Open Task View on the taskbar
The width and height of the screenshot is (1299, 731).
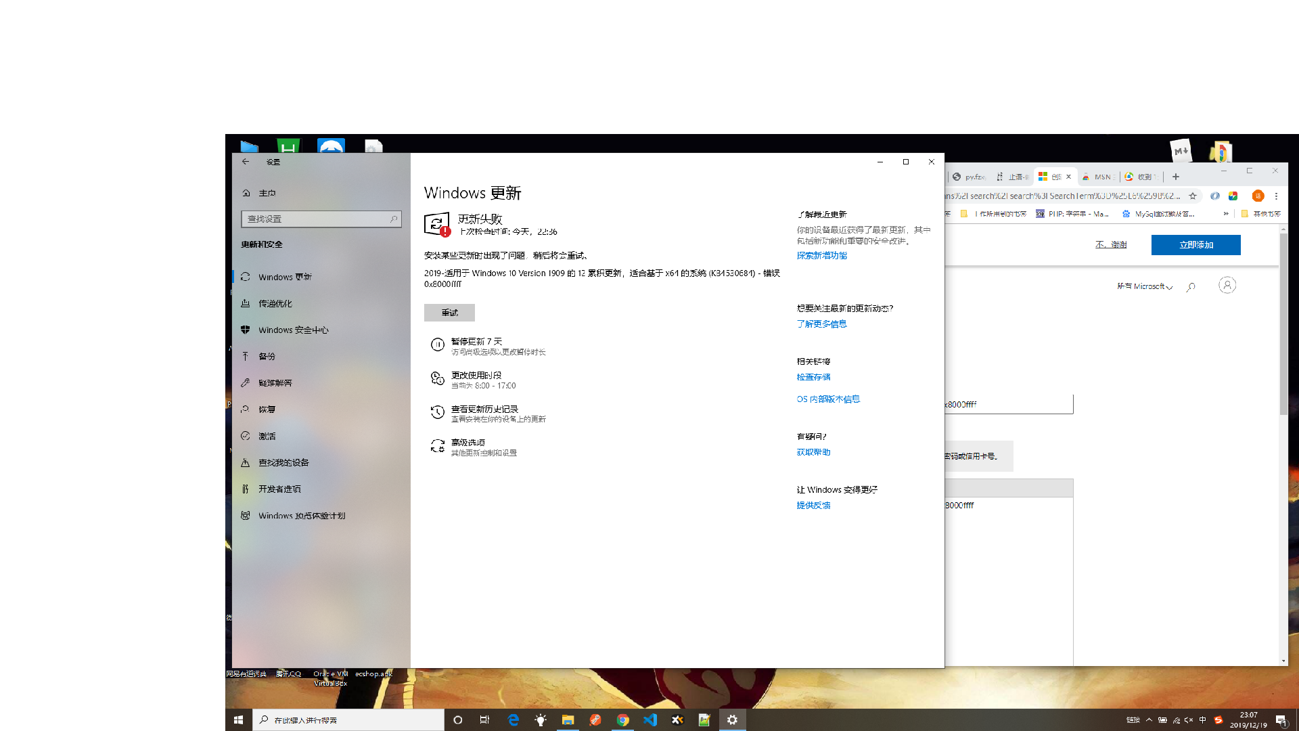(x=484, y=719)
